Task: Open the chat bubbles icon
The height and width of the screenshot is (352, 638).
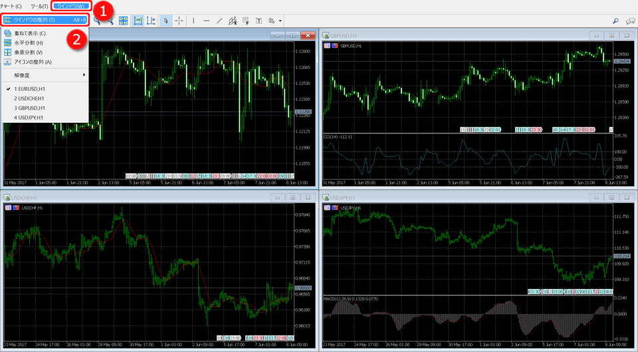Action: point(630,21)
